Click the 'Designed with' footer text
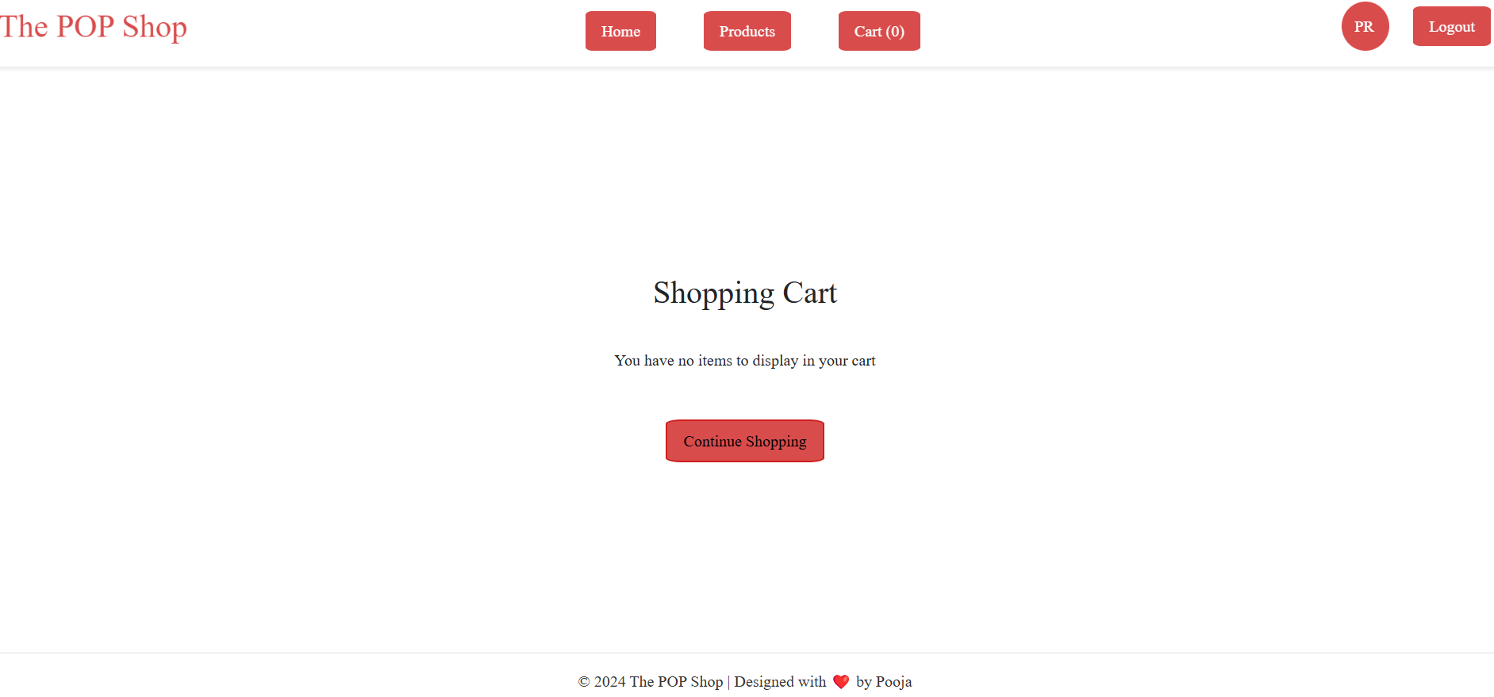 (780, 682)
